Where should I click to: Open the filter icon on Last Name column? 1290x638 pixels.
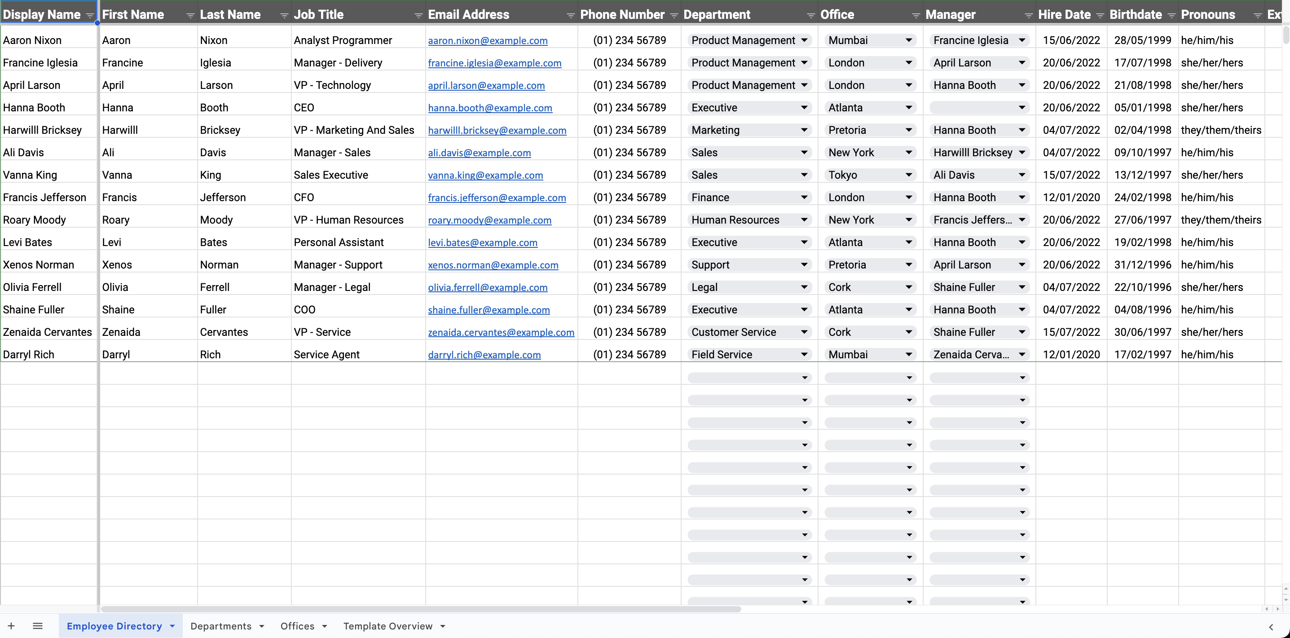click(283, 15)
